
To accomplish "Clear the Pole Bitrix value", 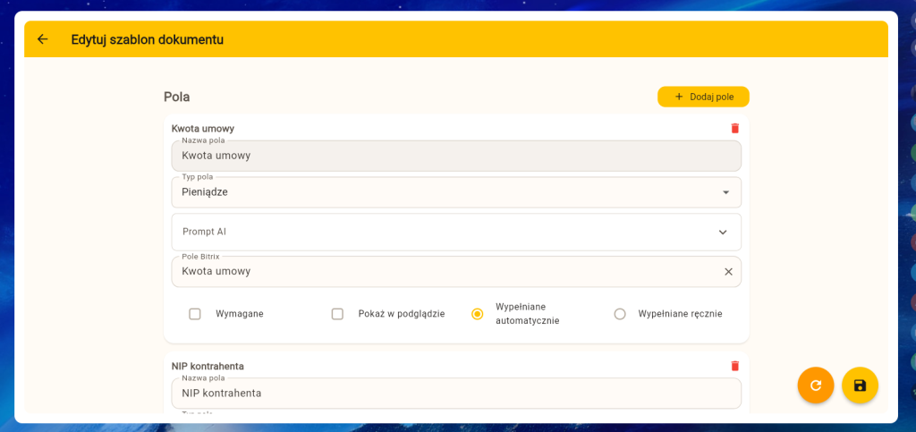I will tap(727, 272).
